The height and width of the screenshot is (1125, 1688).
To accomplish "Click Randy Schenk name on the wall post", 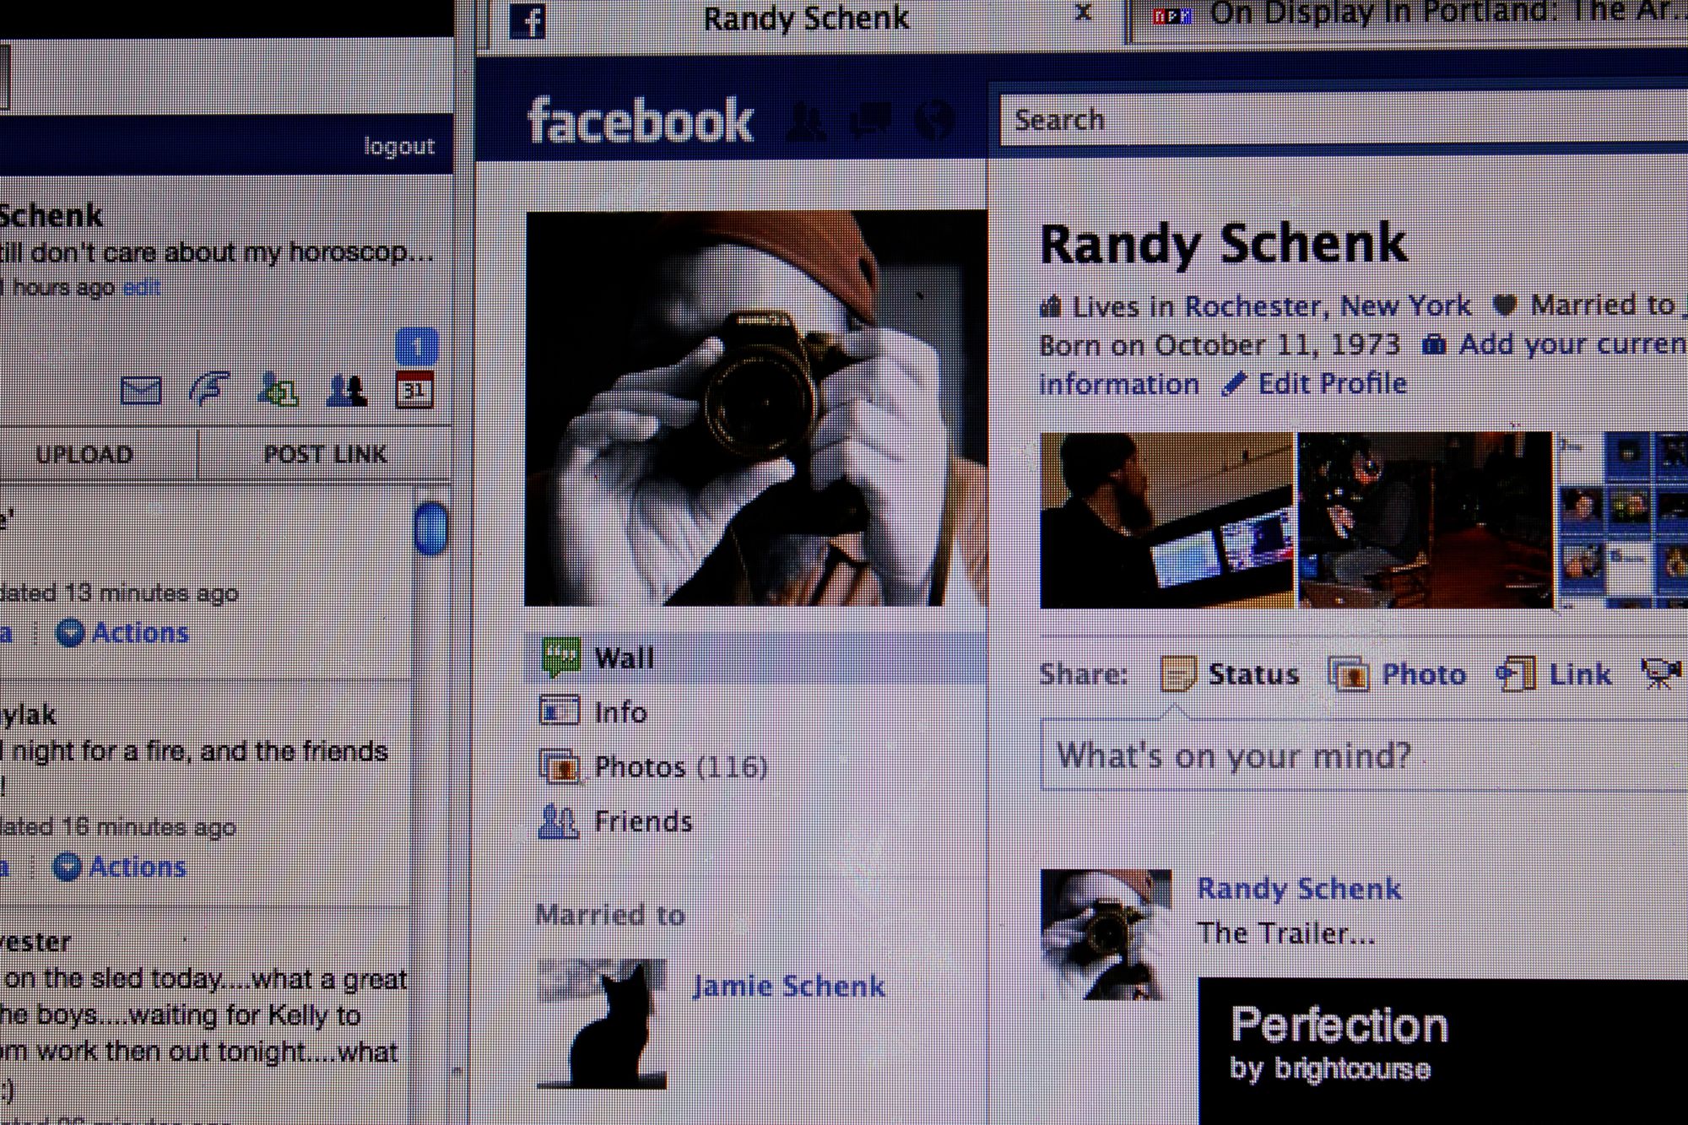I will 1299,889.
